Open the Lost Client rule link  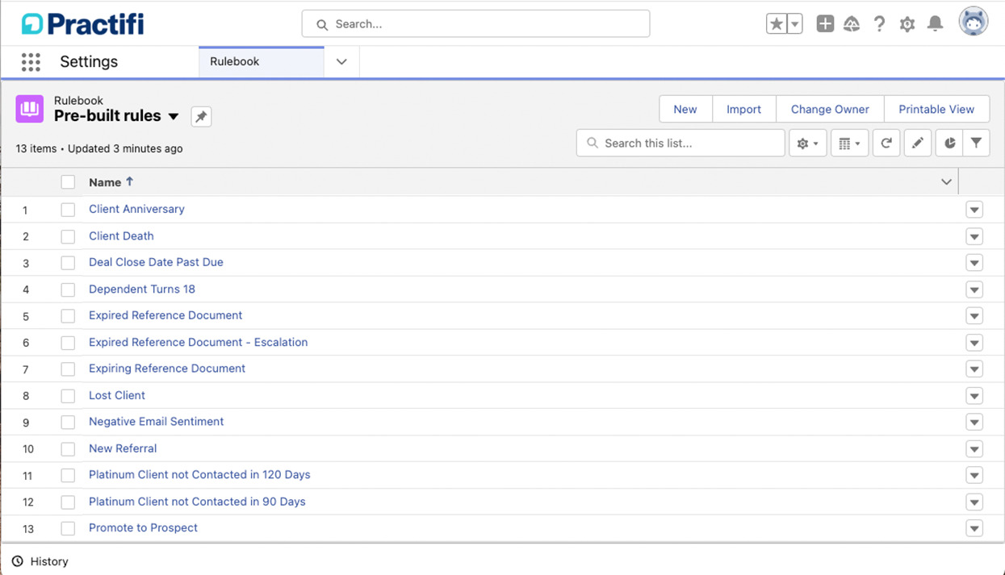(x=117, y=395)
